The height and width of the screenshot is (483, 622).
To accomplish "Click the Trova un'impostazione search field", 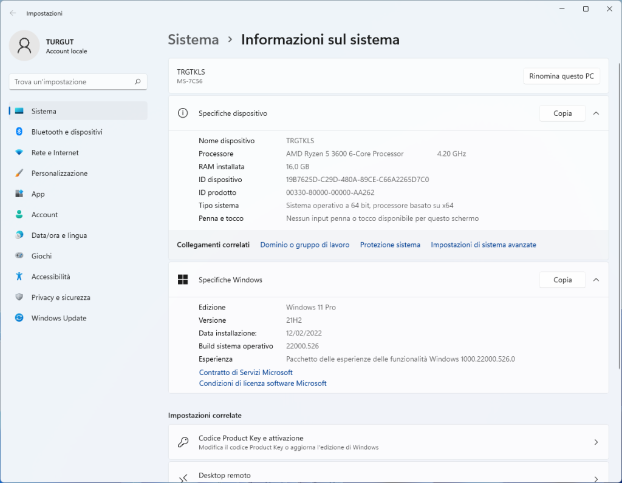I will pos(70,82).
